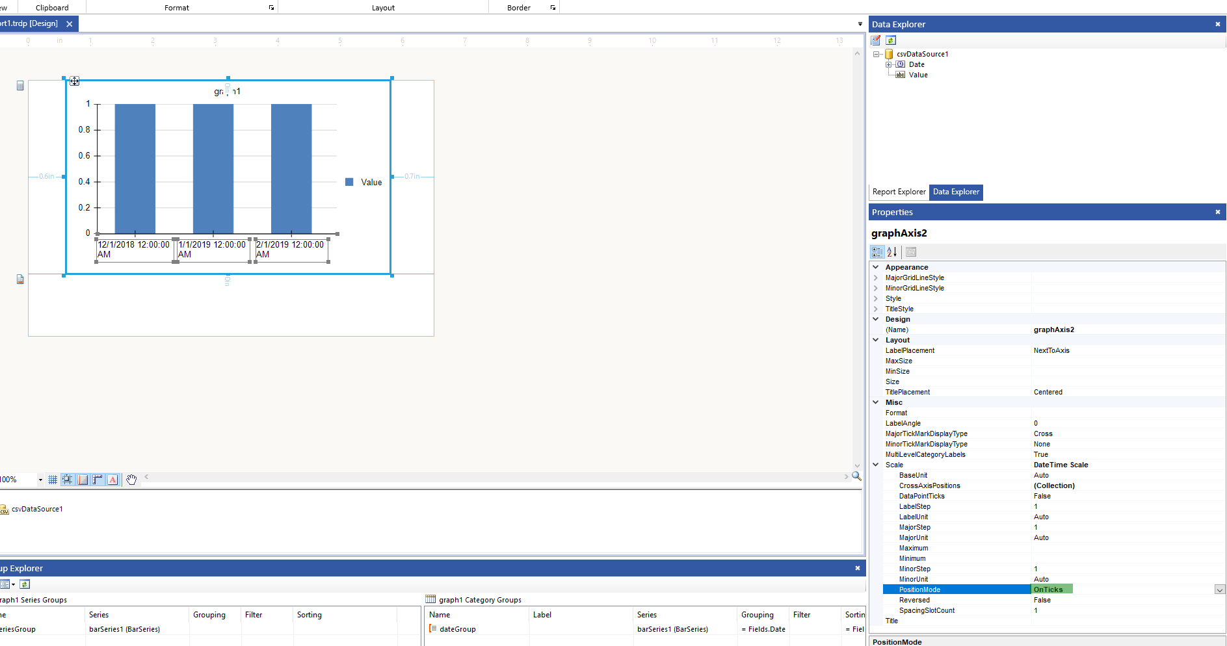
Task: Open the zoom level dropdown
Action: 40,480
